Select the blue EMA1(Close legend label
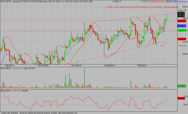The height and width of the screenshot is (114, 188). pos(181,2)
